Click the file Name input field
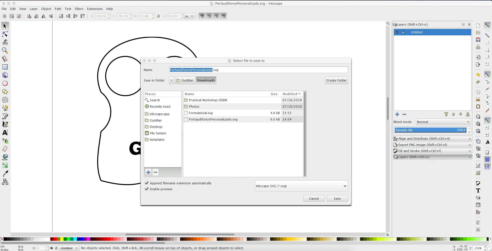This screenshot has width=492, height=251. 258,70
